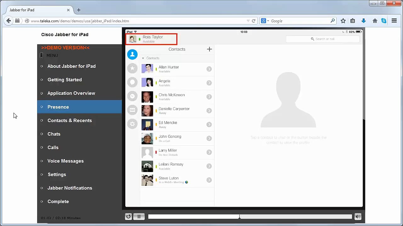The image size is (403, 226).
Task: Select contact Leilani Ramsay
Action: [x=177, y=166]
